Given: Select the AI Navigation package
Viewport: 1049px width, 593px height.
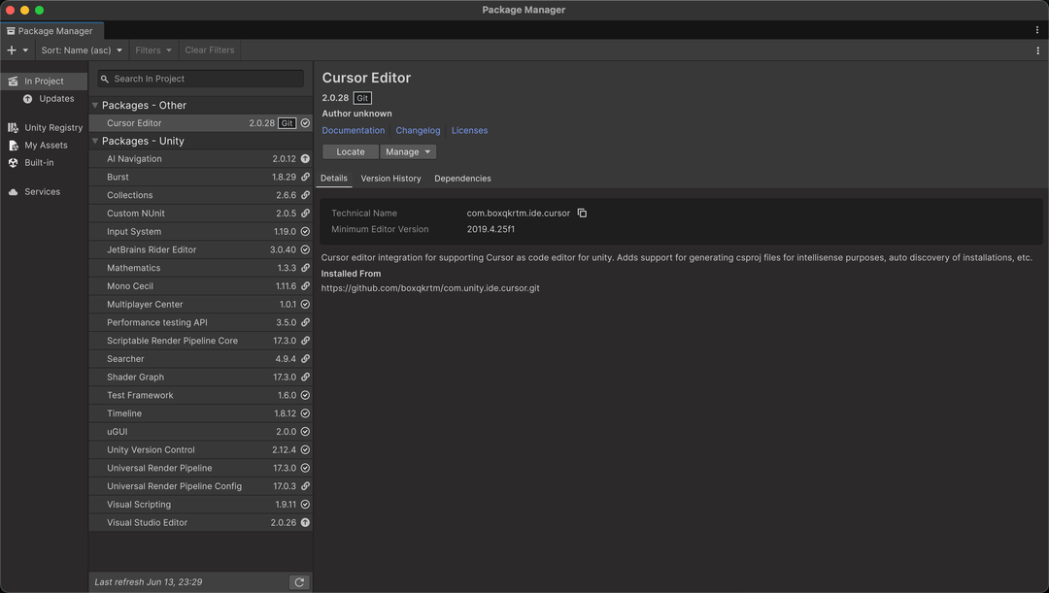Looking at the screenshot, I should [x=201, y=159].
